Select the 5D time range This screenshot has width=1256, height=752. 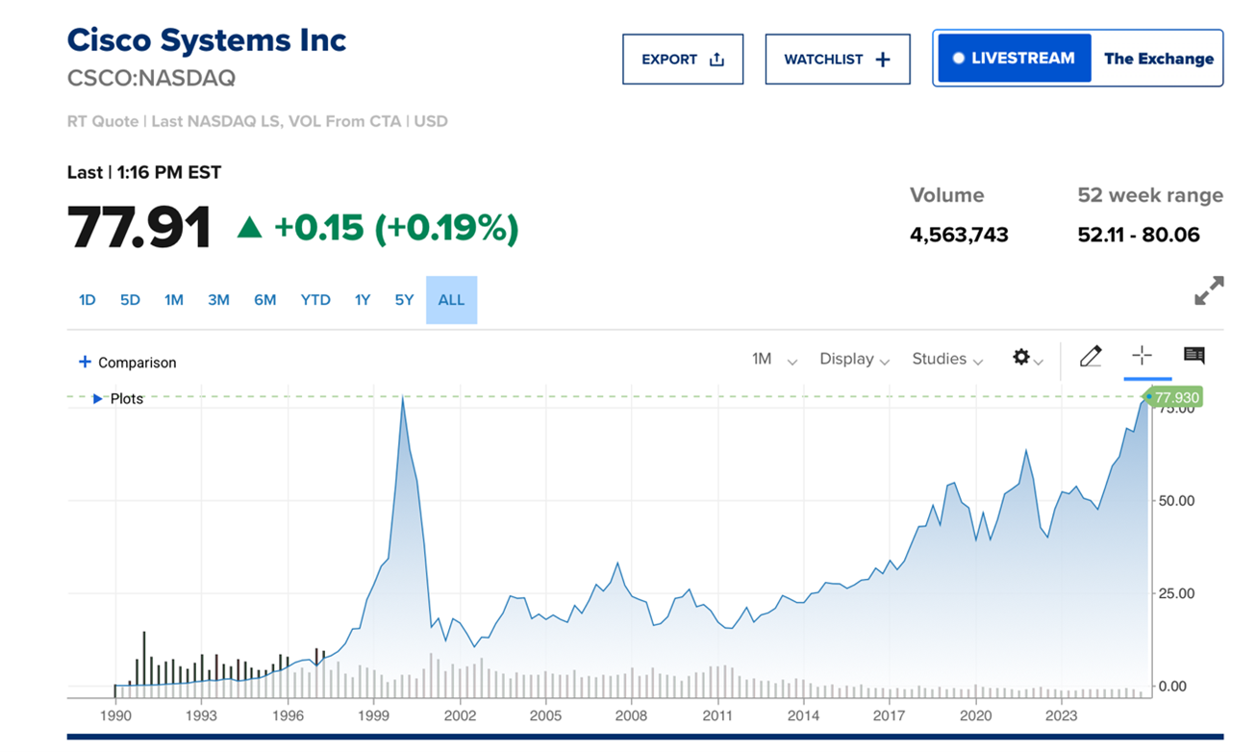[130, 300]
